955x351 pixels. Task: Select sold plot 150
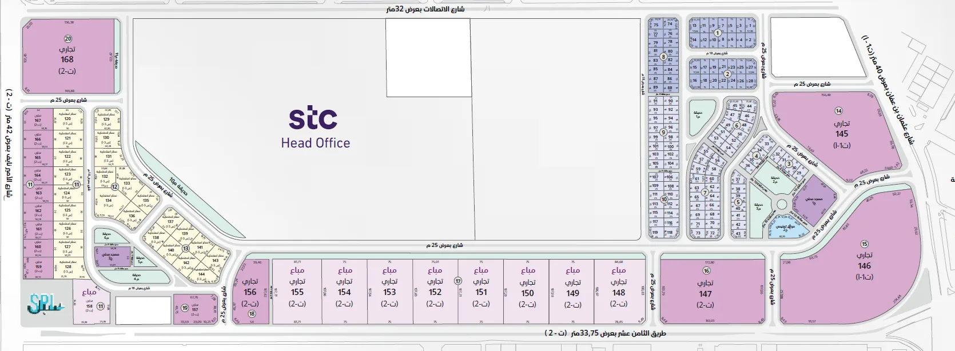(527, 292)
